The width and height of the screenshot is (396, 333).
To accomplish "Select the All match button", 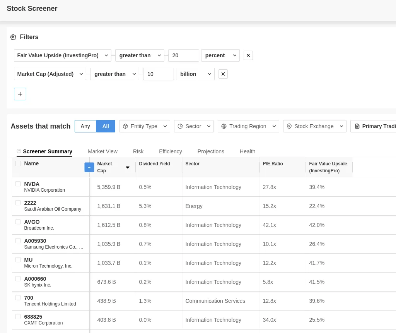I will (x=106, y=126).
